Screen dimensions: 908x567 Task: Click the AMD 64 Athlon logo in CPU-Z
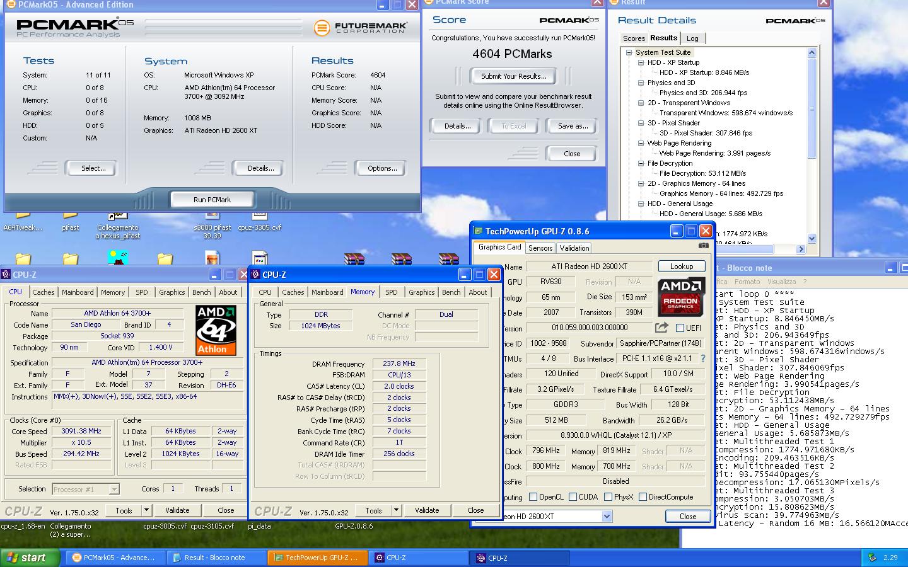click(216, 331)
